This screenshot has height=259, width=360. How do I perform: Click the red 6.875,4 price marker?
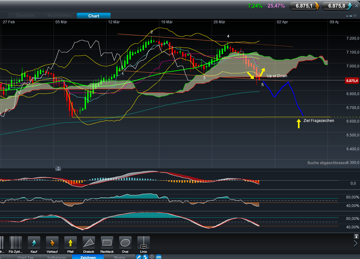click(x=352, y=81)
